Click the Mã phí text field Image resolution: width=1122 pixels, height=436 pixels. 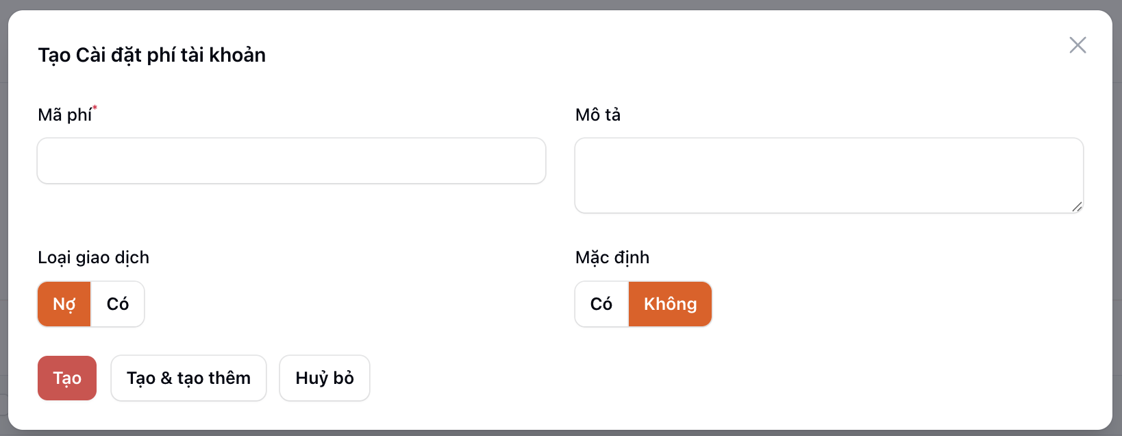(291, 161)
